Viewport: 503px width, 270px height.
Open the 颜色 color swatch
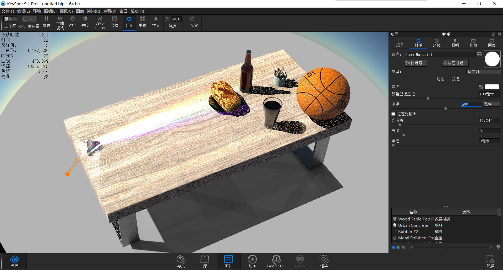click(x=492, y=87)
